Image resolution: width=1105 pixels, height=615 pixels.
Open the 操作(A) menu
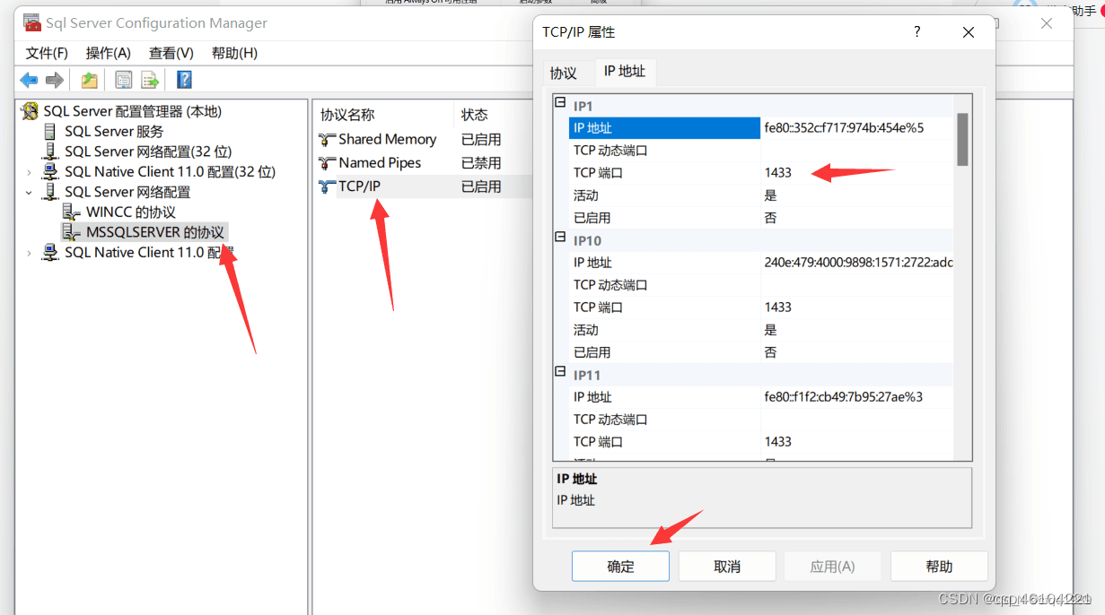109,53
